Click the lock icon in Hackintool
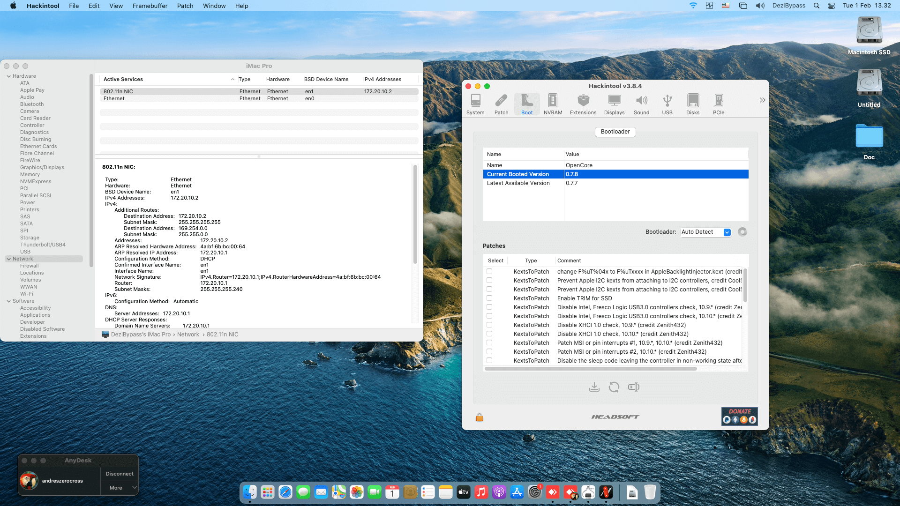 [479, 417]
